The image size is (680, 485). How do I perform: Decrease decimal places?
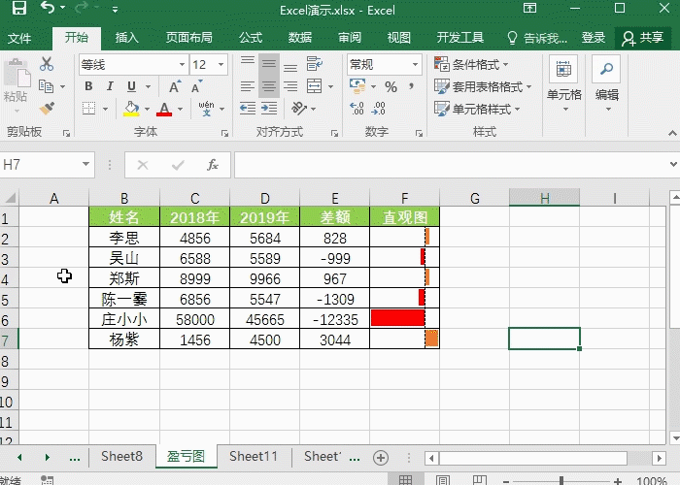click(x=378, y=109)
